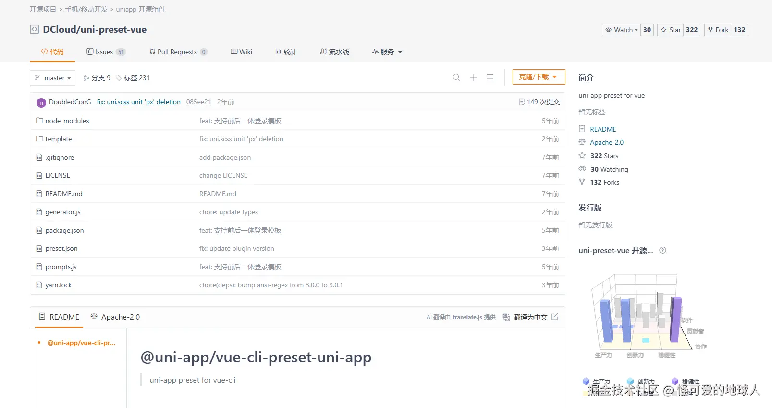Open the Web IDE monitor icon
This screenshot has width=772, height=408.
click(490, 77)
